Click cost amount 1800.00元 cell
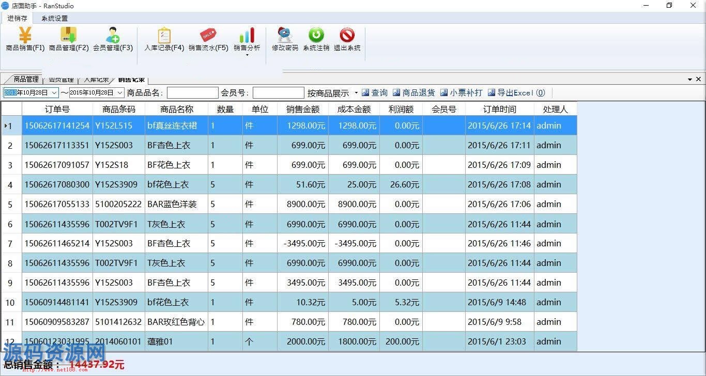 [354, 341]
